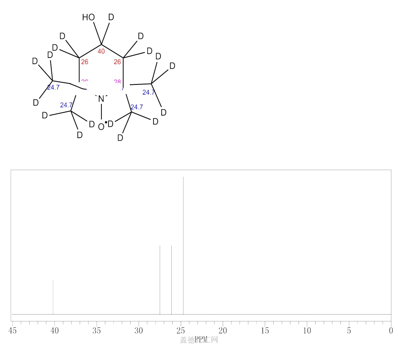This screenshot has height=350, width=398.
Task: Click the peak line near 40 ppm
Action: (53, 297)
